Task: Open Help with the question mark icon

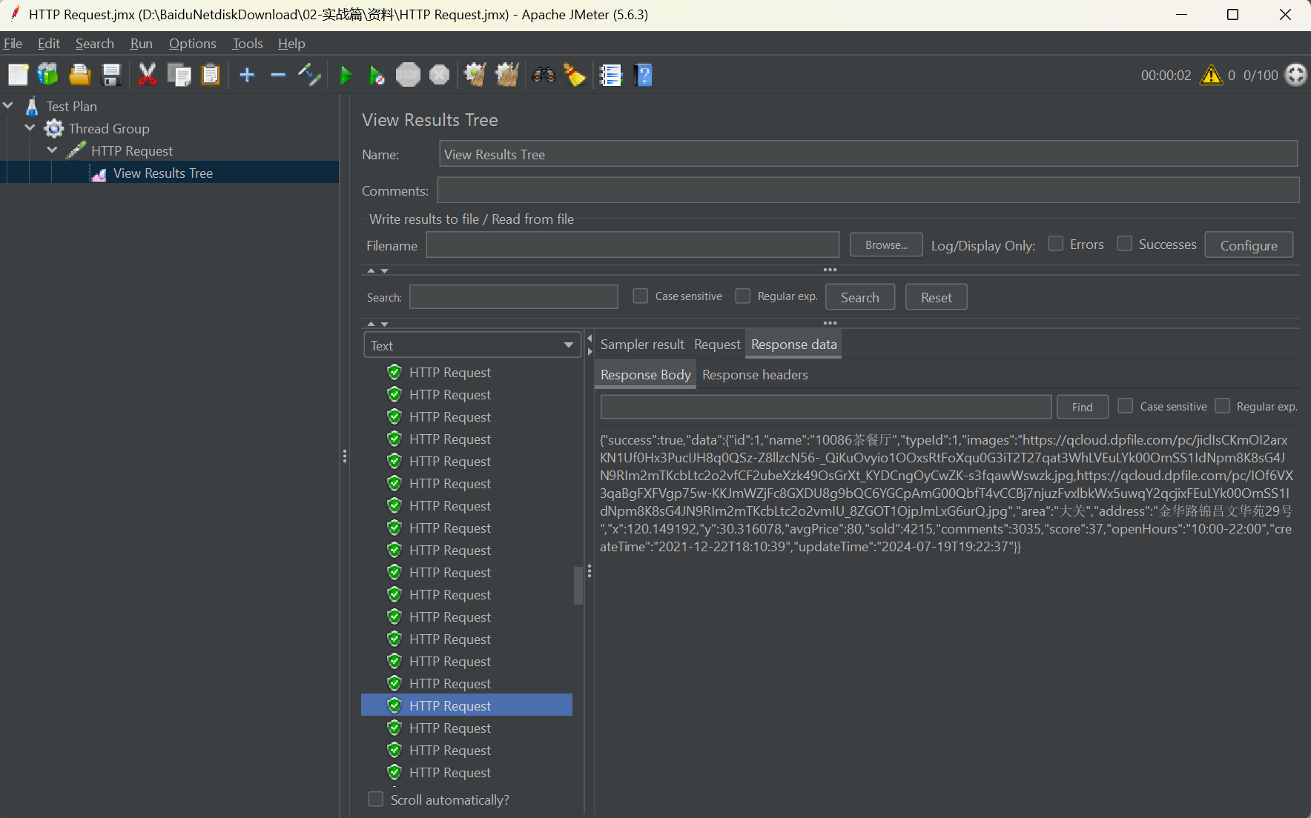Action: (644, 75)
